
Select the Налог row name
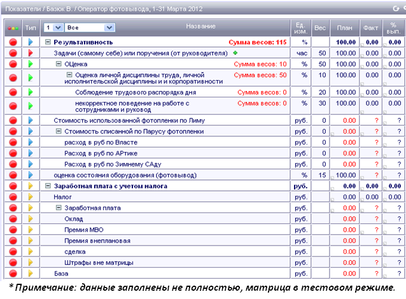[x=62, y=197]
